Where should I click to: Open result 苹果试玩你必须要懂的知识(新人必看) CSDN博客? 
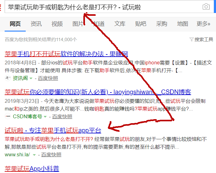point(98,92)
